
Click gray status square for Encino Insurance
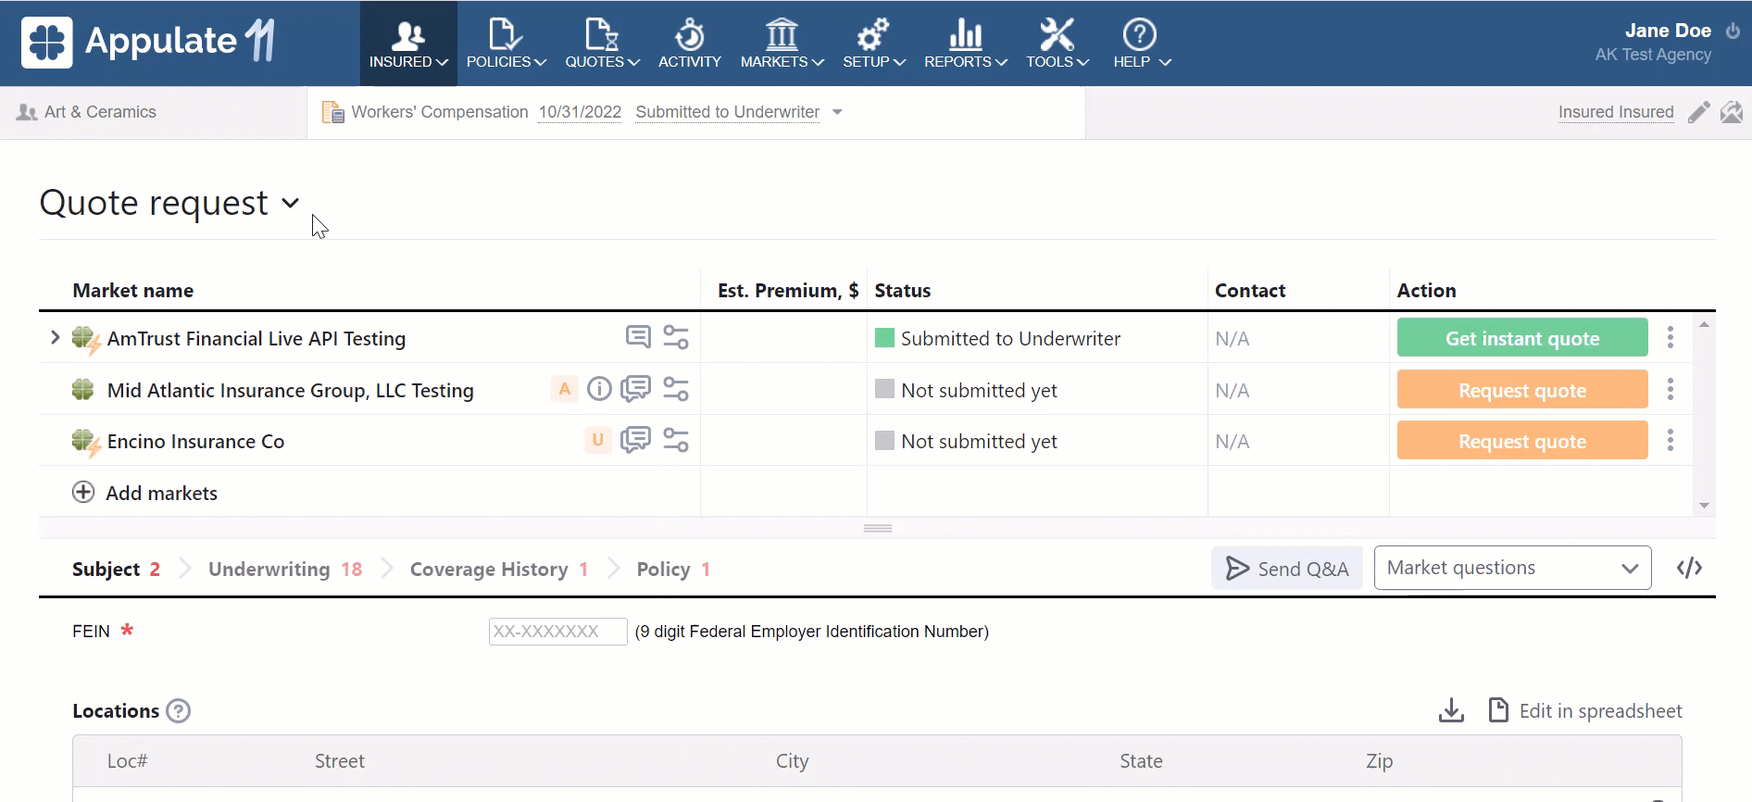(x=884, y=440)
